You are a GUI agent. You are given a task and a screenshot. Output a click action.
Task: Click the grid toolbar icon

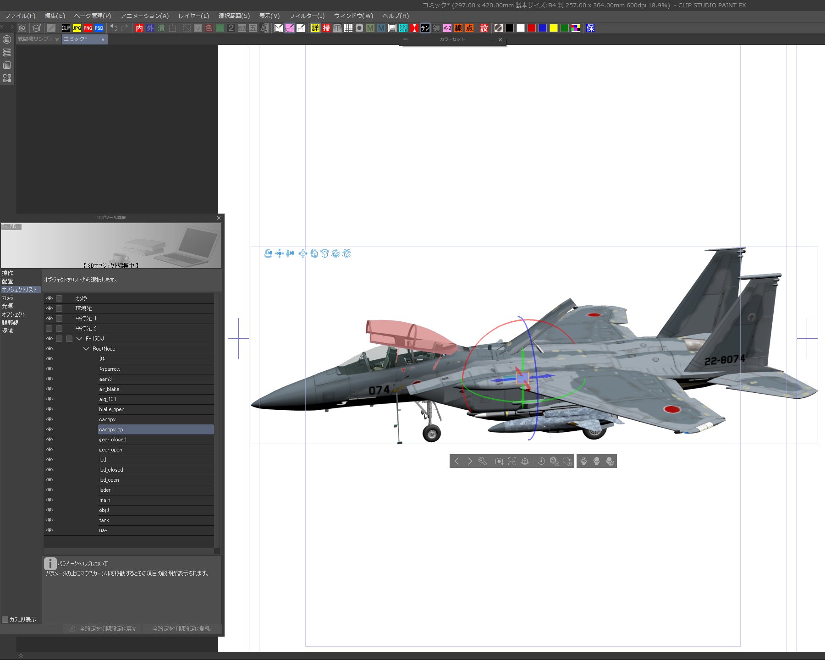(x=348, y=28)
